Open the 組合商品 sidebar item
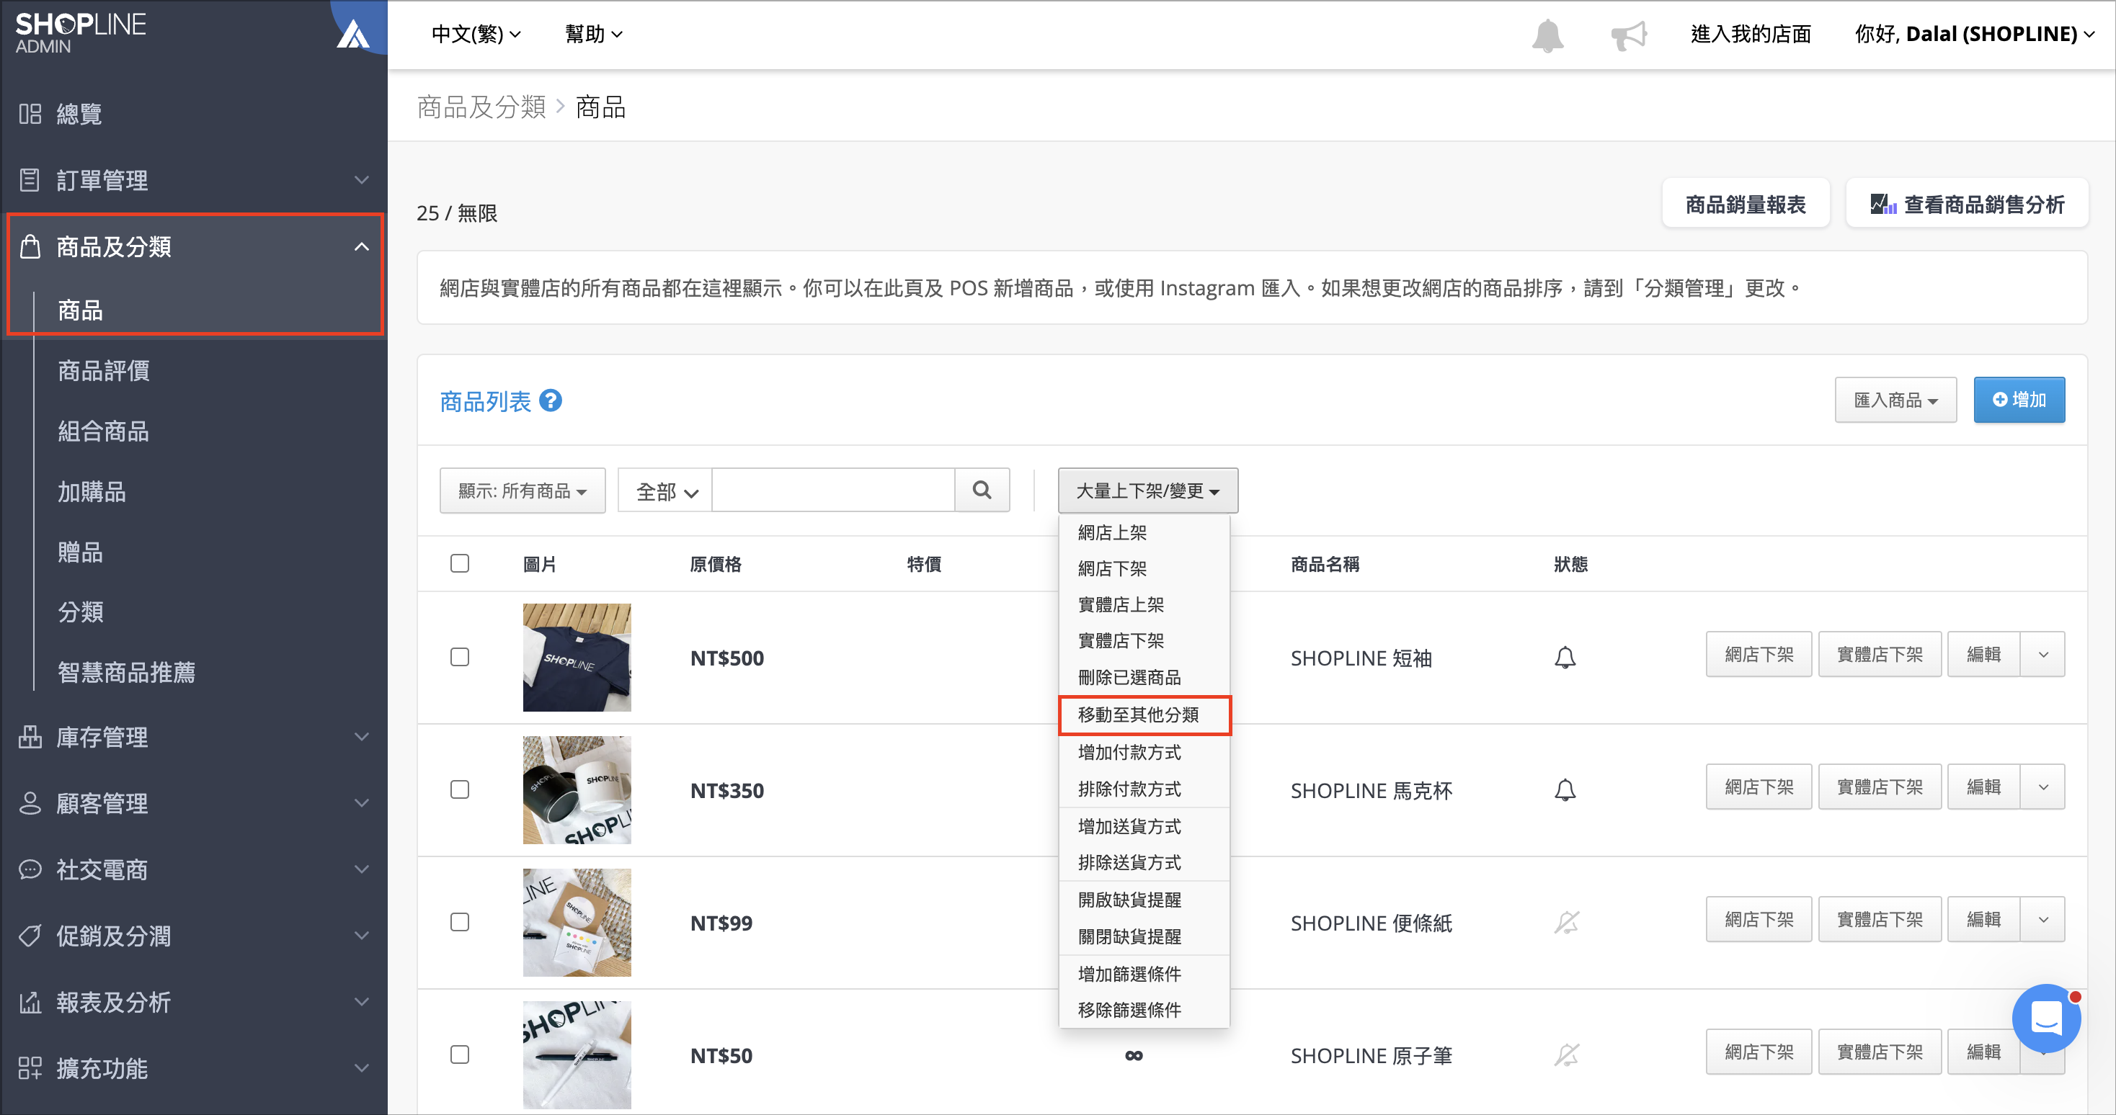2116x1115 pixels. pyautogui.click(x=104, y=431)
